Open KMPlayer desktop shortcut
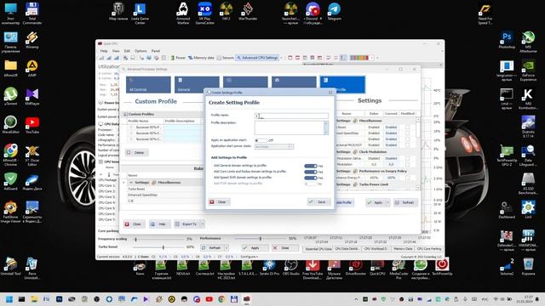Screen dimensions: 545x306 (32, 96)
